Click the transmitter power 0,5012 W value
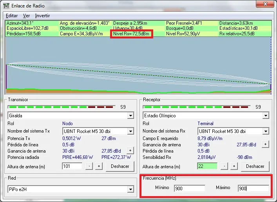This screenshot has width=277, height=202. (72, 138)
